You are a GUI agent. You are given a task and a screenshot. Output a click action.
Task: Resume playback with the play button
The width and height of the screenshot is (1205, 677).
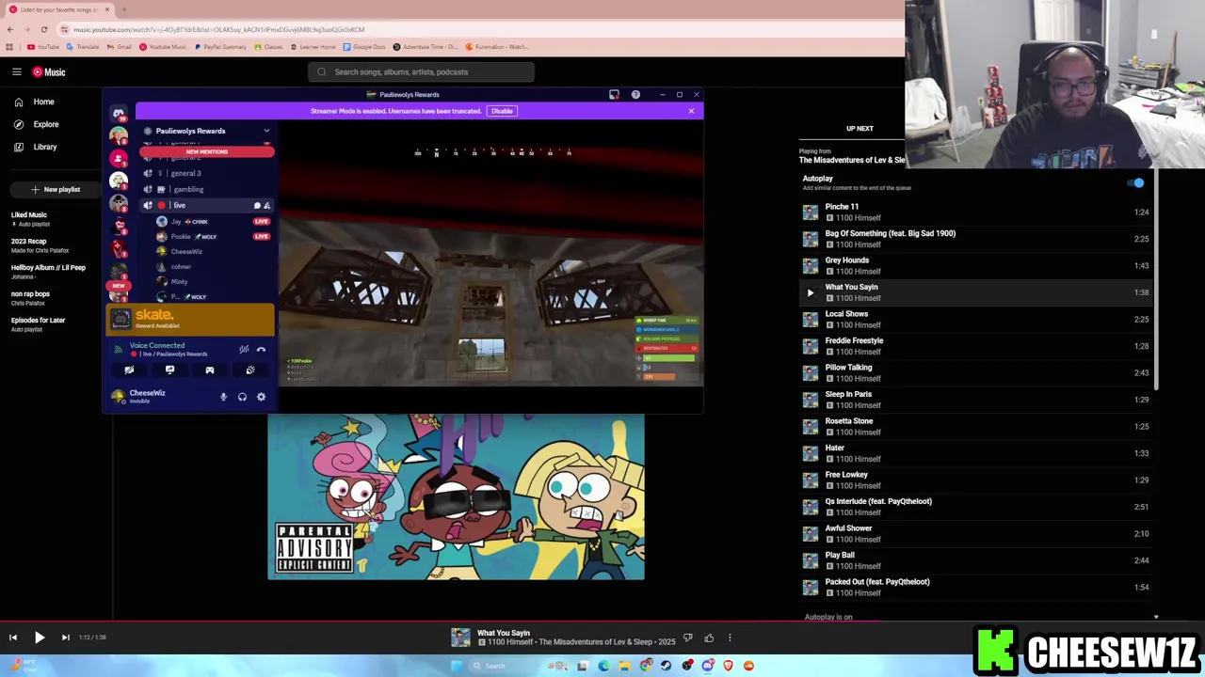click(x=40, y=638)
